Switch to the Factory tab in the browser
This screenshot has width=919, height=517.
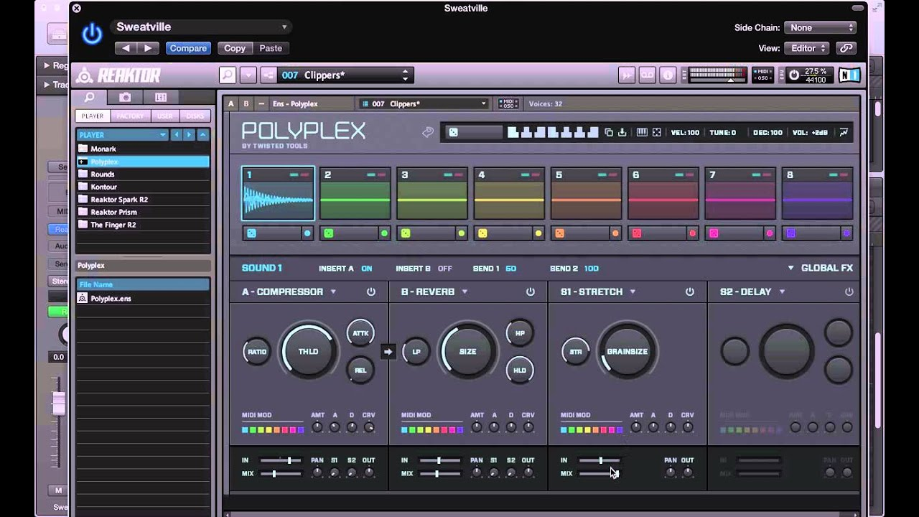point(130,116)
